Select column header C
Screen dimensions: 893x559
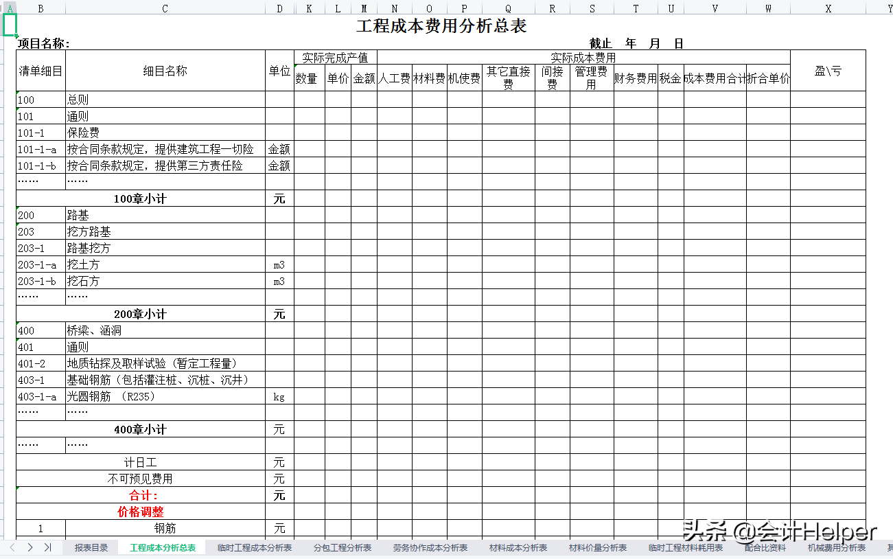(164, 7)
